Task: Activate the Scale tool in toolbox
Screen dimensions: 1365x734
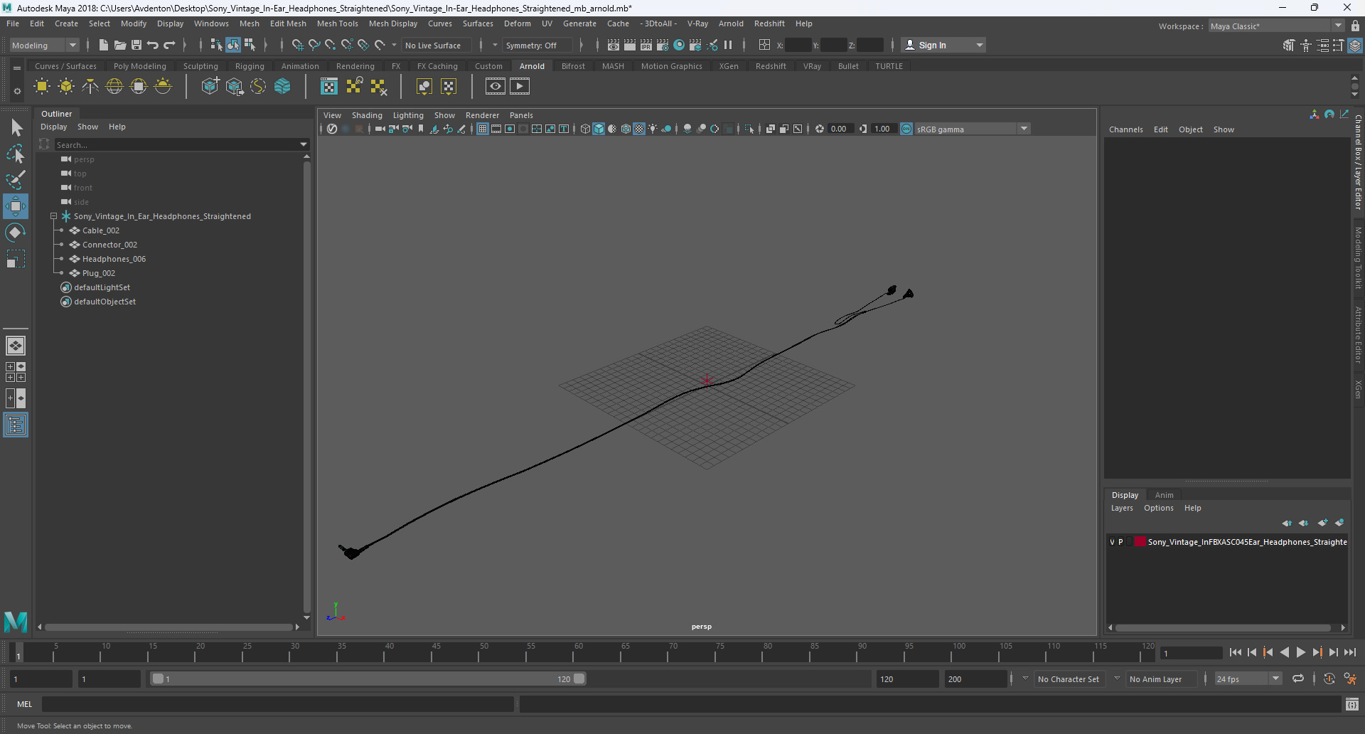Action: tap(16, 259)
